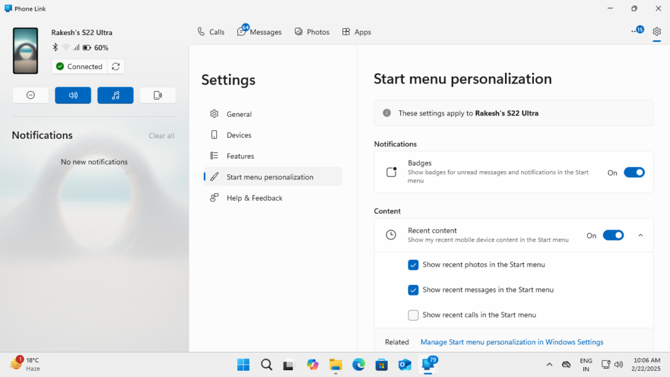
Task: Open the Phone Link settings gear
Action: 656,31
